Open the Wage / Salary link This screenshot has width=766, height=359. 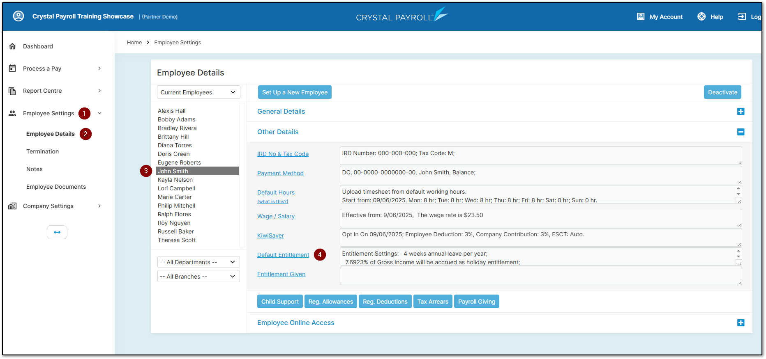[x=276, y=216]
